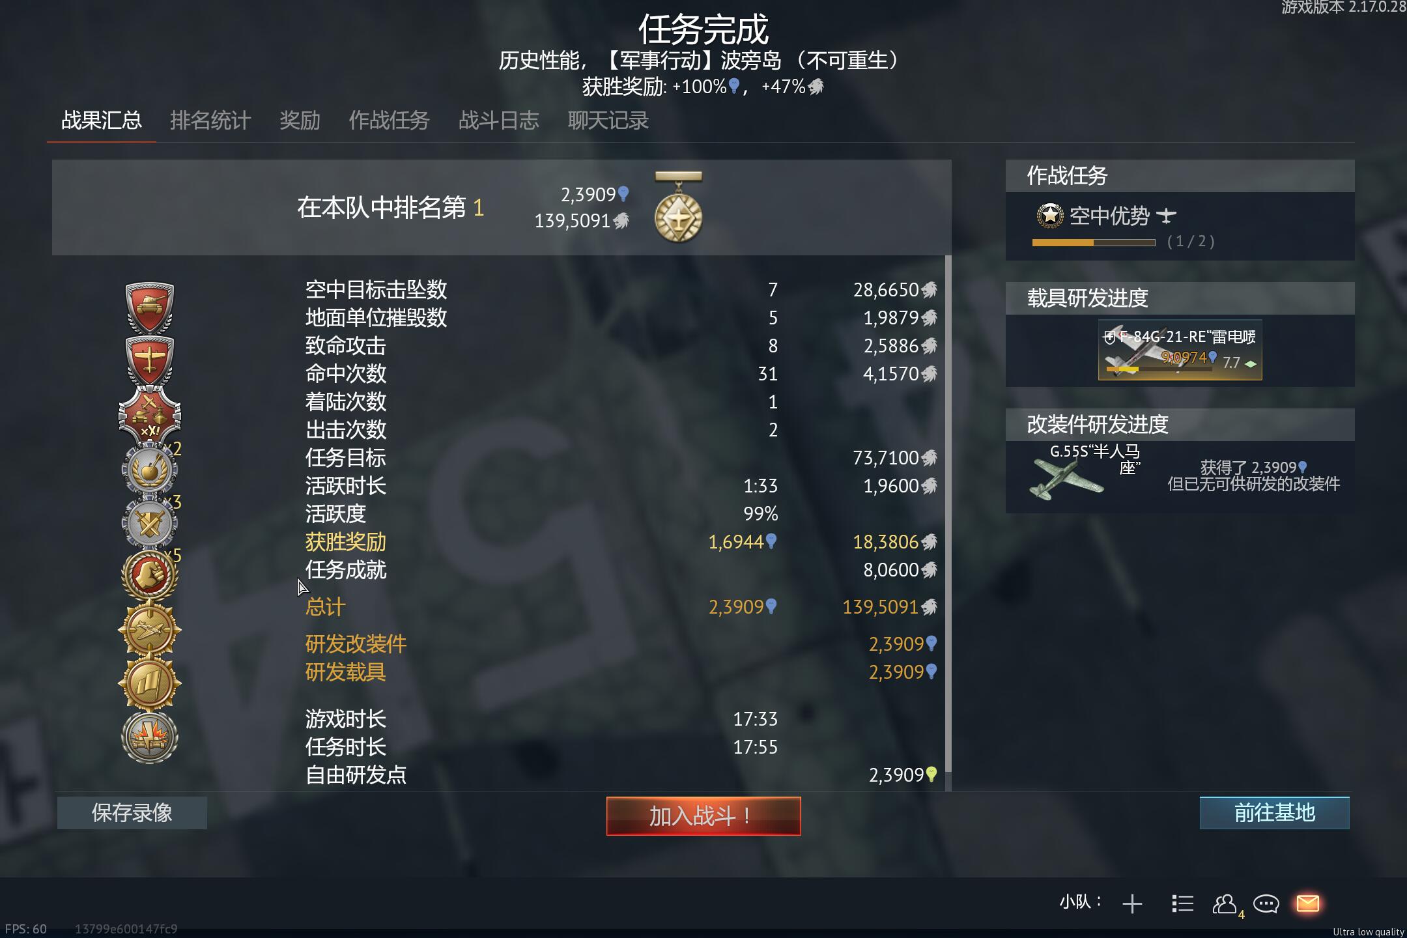Select the F-84G-21-RE vehicle research thumbnail
1407x938 pixels.
point(1180,350)
